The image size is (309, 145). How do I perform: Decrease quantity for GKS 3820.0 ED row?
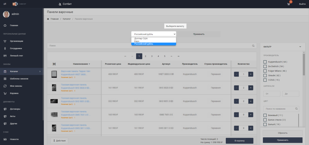pyautogui.click(x=236, y=88)
